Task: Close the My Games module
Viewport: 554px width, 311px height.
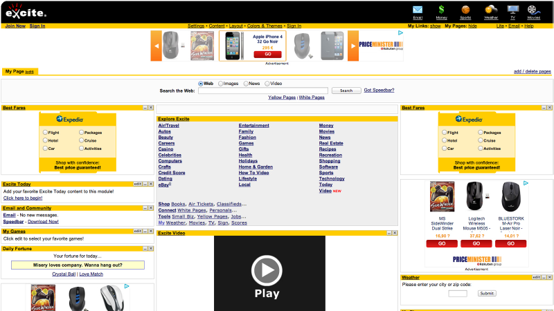Action: coord(151,231)
